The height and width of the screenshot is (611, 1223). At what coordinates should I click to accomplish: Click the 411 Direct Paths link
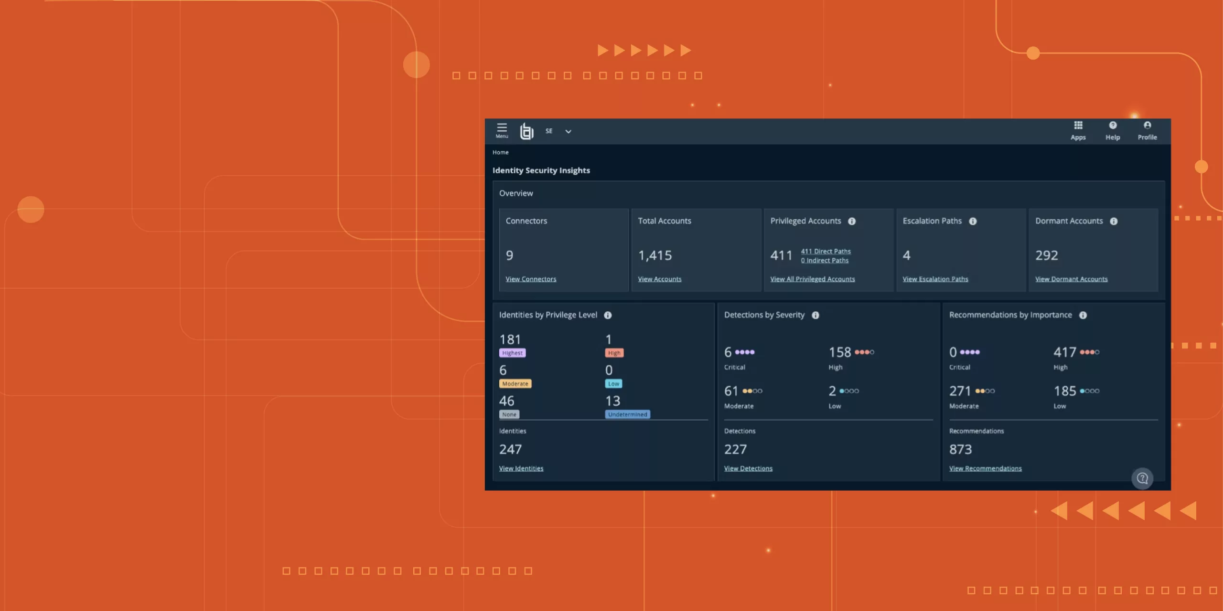(x=826, y=251)
